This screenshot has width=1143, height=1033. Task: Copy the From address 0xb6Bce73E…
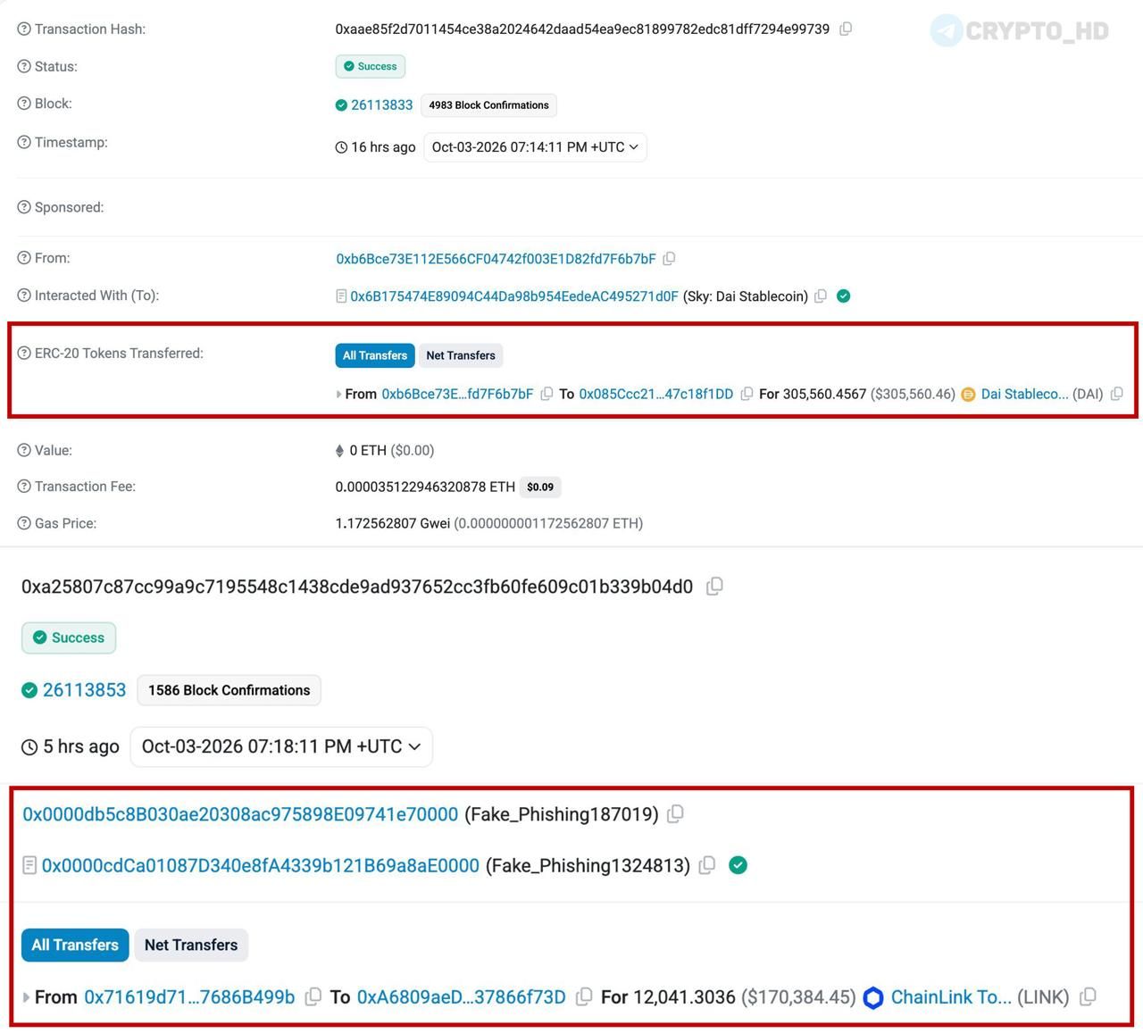[669, 259]
